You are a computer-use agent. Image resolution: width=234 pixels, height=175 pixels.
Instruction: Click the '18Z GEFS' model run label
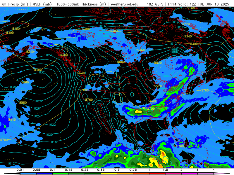click(x=155, y=4)
